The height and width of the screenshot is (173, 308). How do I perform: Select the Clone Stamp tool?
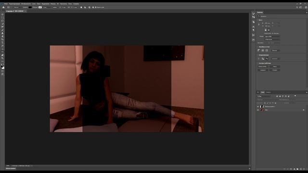[2, 33]
